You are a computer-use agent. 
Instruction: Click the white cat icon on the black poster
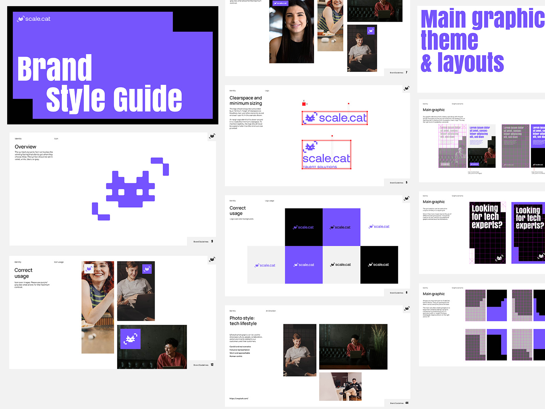click(499, 258)
